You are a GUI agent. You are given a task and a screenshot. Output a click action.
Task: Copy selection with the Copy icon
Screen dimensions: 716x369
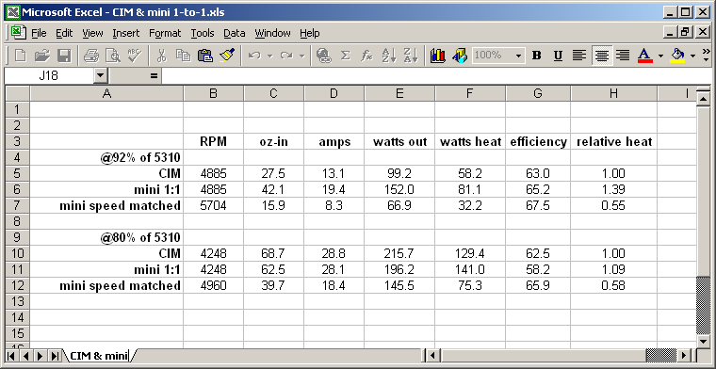click(x=183, y=56)
